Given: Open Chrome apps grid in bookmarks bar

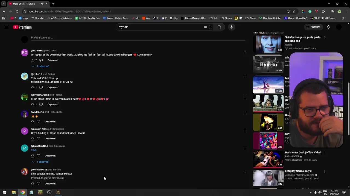Looking at the screenshot, I should click(4, 18).
